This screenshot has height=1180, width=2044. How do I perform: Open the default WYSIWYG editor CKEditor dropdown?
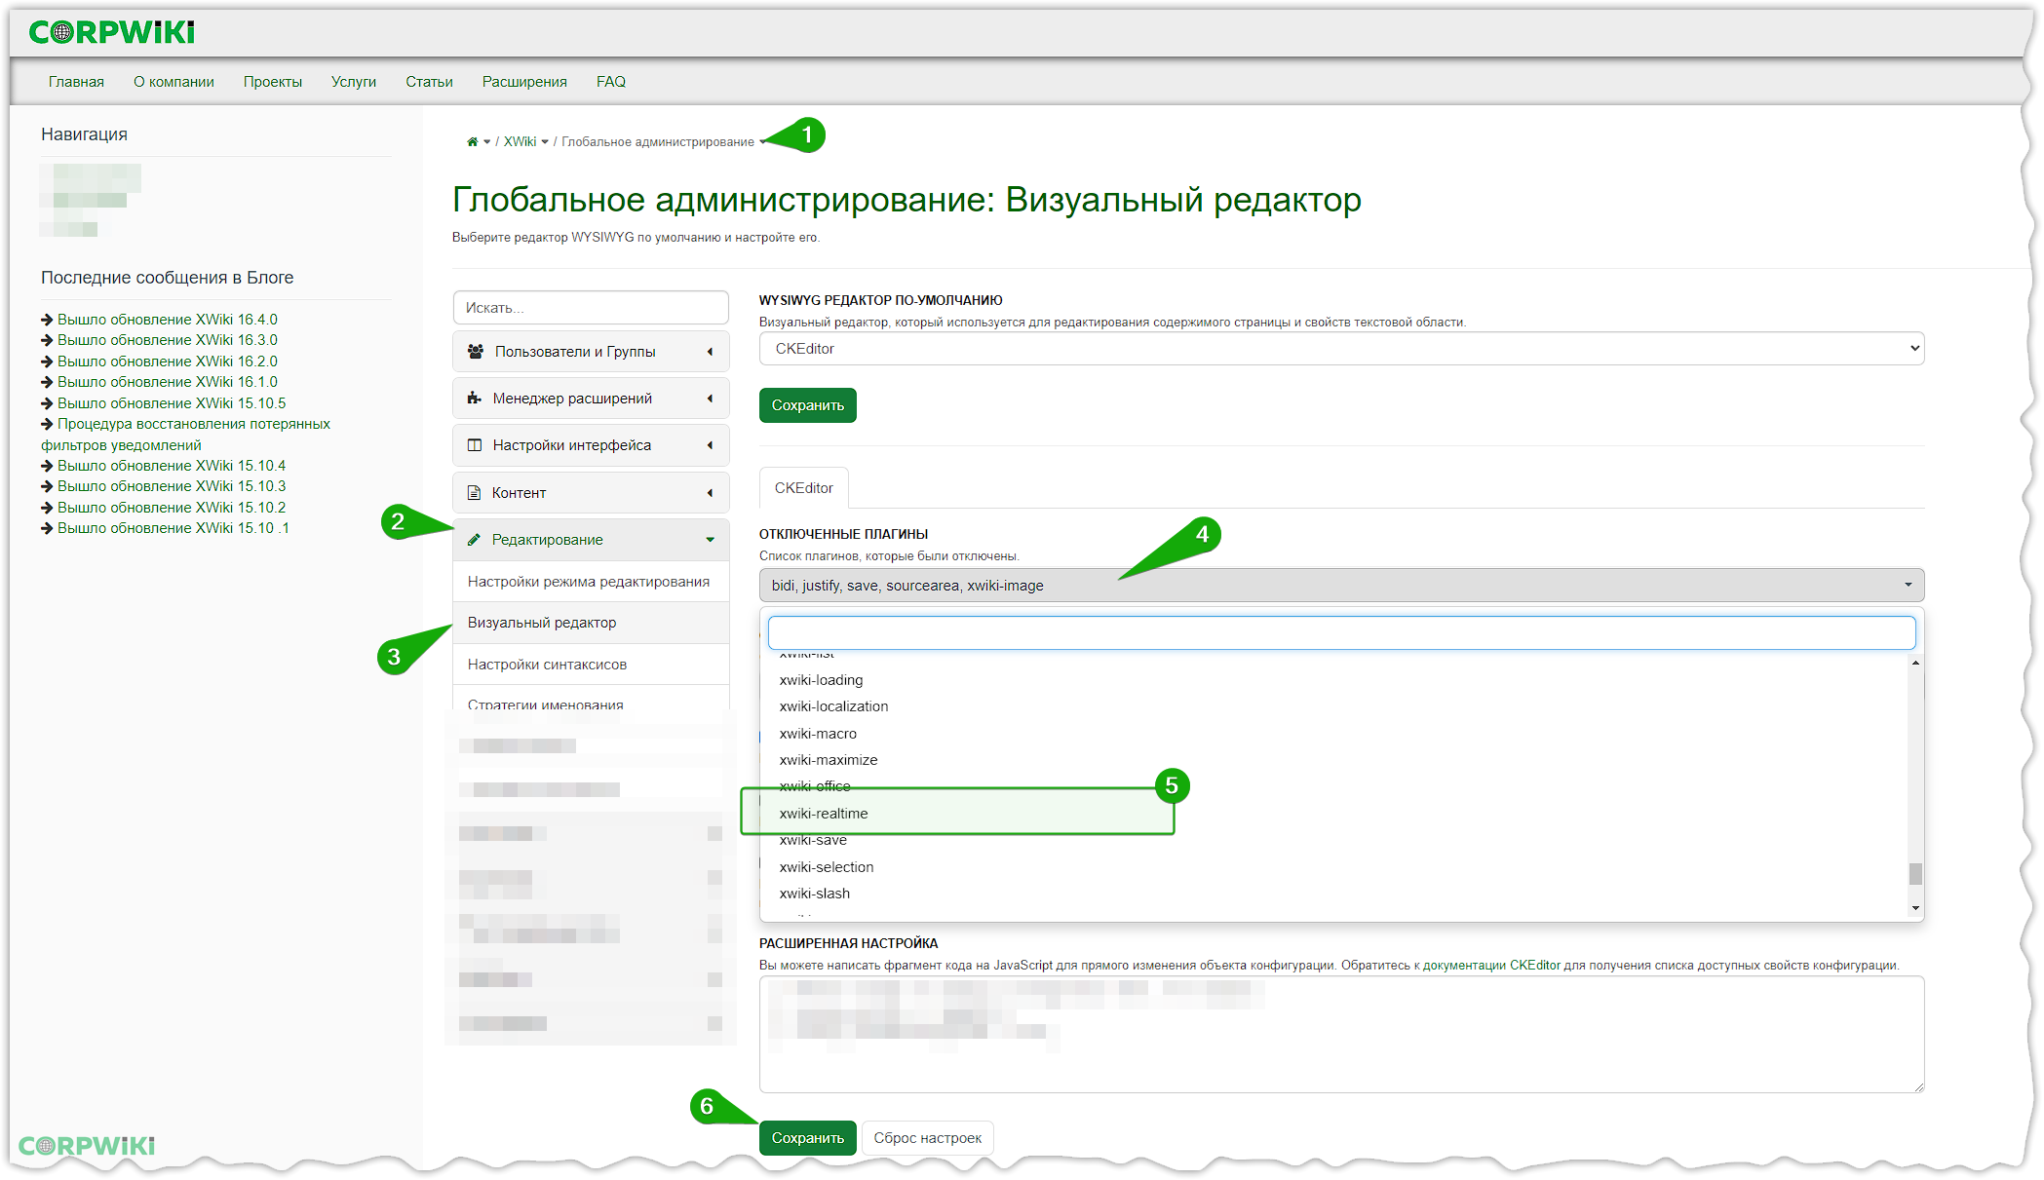tap(1341, 349)
